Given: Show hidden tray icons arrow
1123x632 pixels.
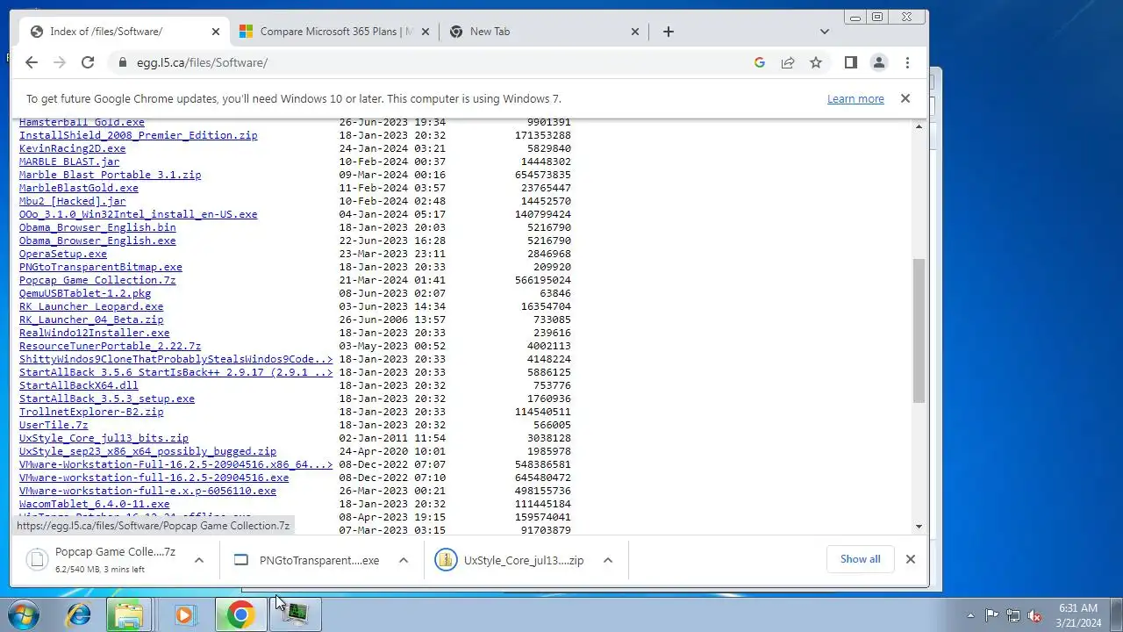Looking at the screenshot, I should (x=970, y=615).
